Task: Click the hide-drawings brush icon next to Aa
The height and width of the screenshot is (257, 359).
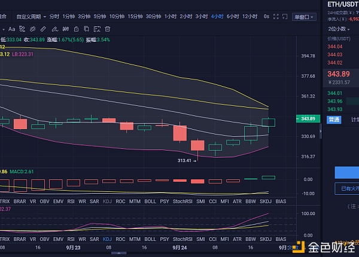Action: pos(22,29)
